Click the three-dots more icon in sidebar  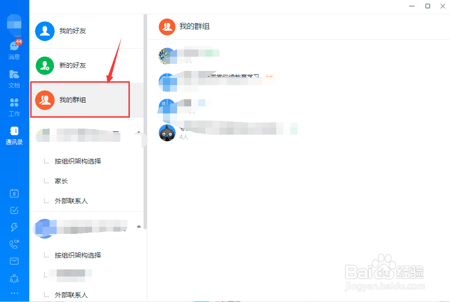click(14, 293)
